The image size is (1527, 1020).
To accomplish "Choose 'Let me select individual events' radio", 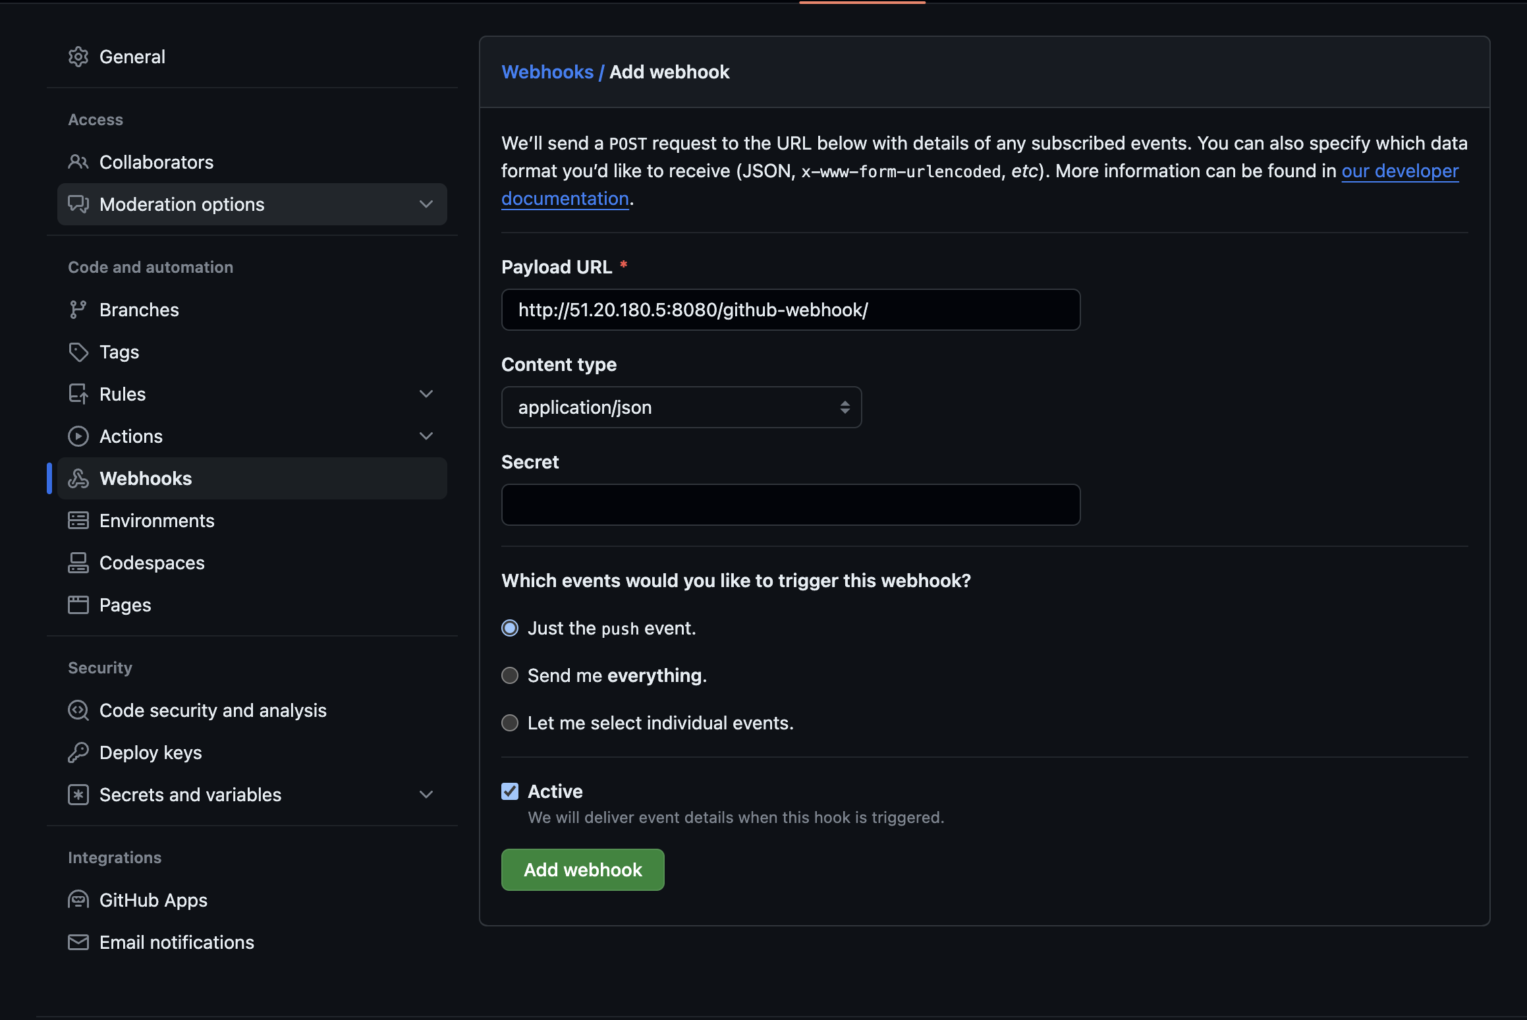I will click(510, 723).
